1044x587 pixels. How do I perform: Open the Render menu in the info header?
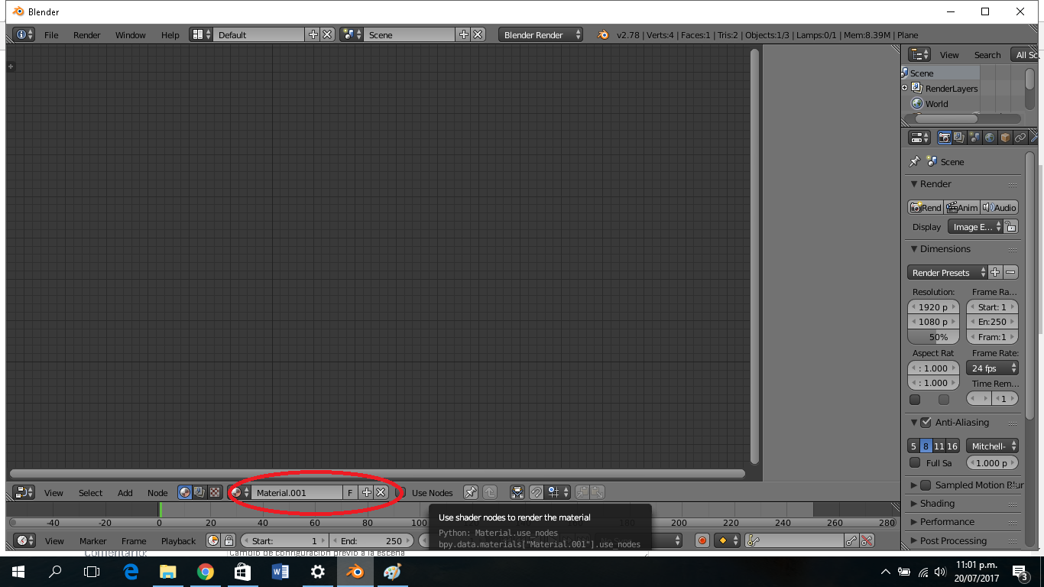(x=87, y=35)
